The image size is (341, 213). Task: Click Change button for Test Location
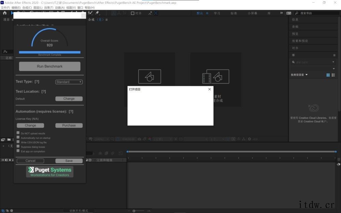(69, 98)
